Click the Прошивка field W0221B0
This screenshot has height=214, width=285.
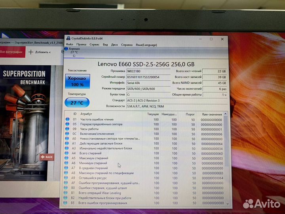coord(148,71)
